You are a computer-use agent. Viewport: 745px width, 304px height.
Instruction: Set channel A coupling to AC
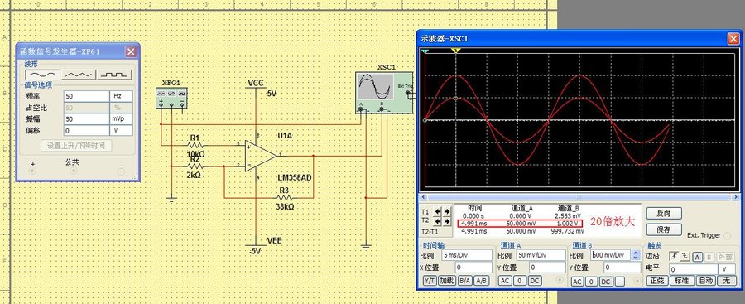[x=505, y=281]
